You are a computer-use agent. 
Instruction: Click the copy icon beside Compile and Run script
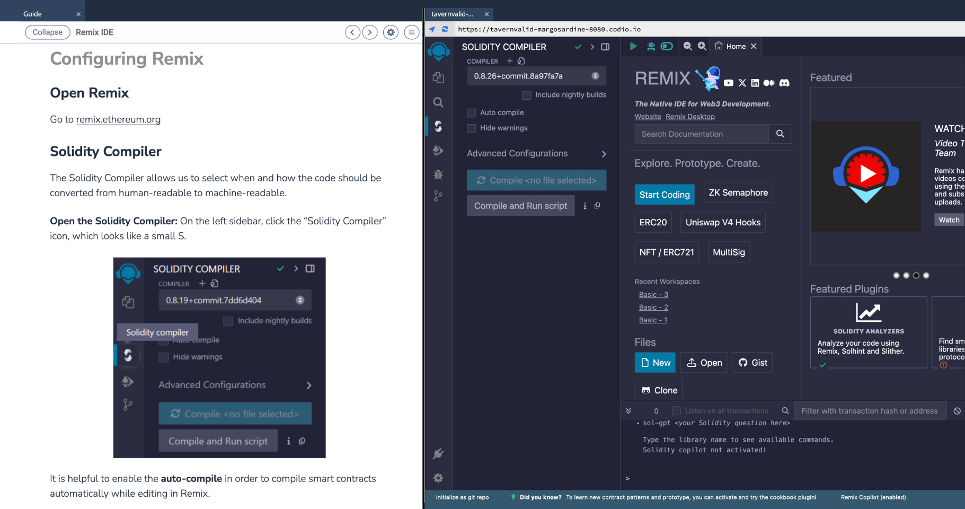[597, 206]
